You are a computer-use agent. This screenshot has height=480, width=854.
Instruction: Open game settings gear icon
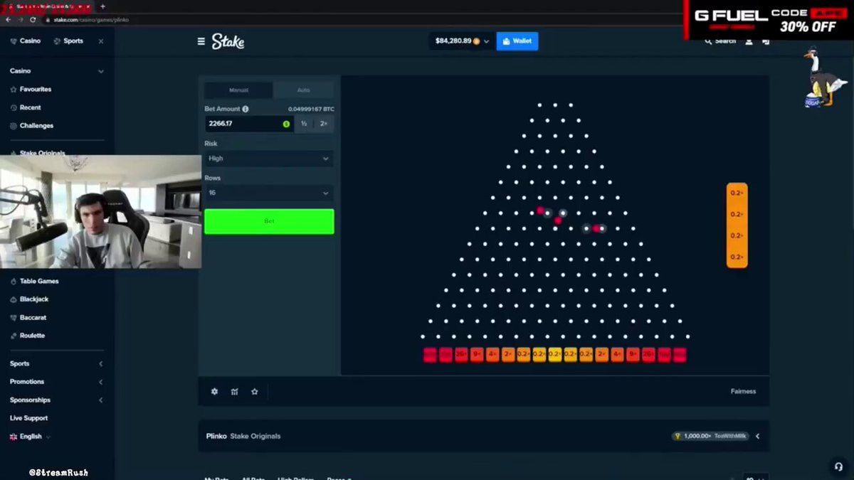tap(214, 391)
